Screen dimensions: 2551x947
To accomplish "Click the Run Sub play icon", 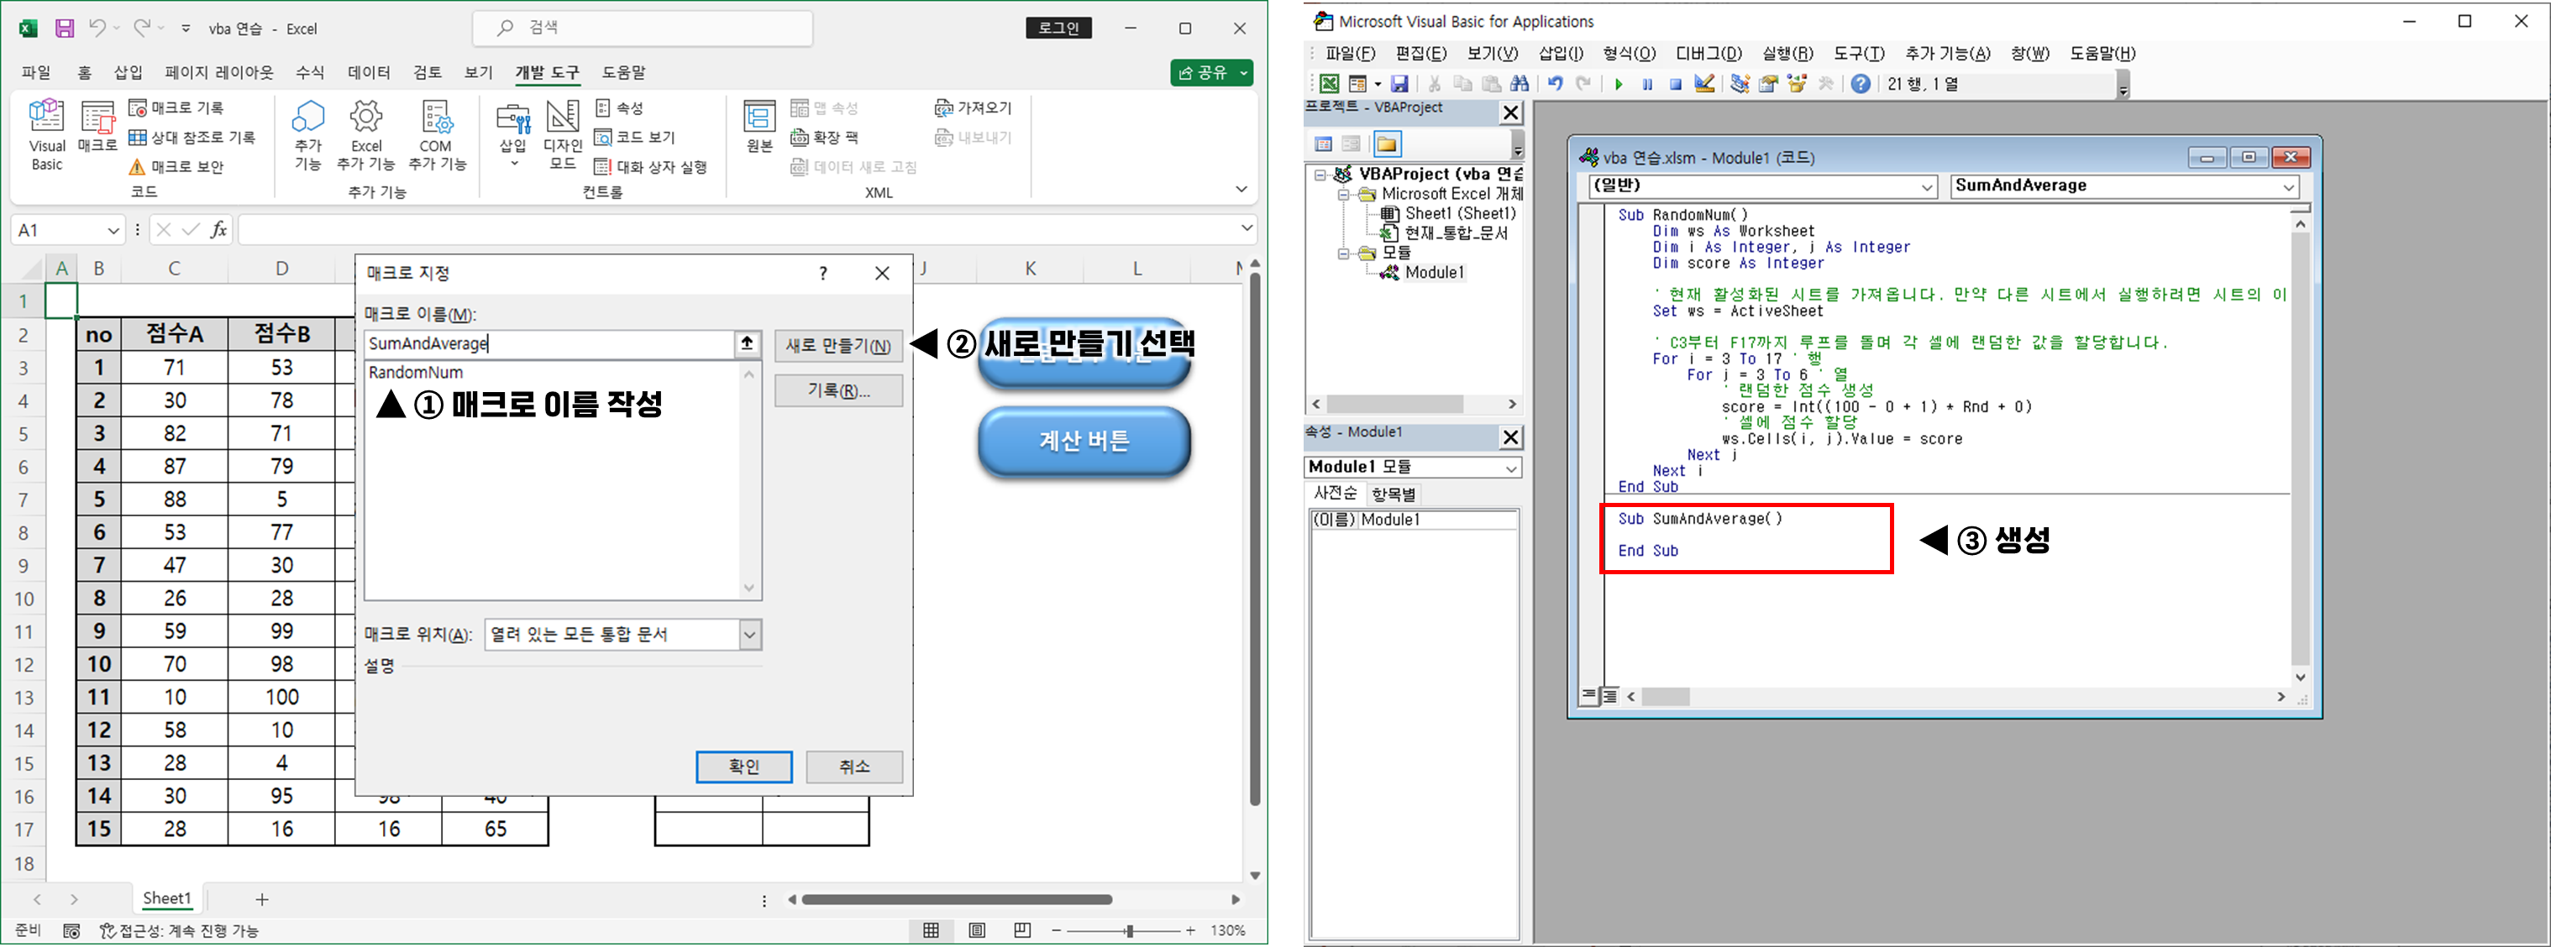I will point(1618,85).
